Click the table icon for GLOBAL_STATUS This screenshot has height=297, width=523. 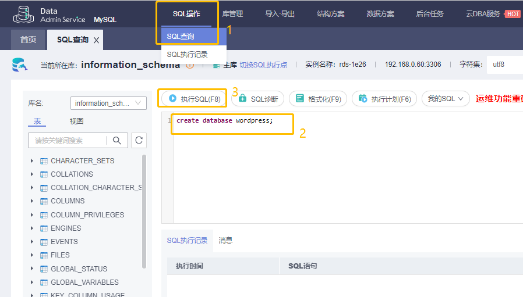point(44,269)
